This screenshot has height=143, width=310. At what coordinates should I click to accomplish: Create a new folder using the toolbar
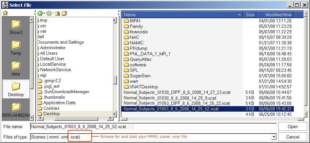pyautogui.click(x=64, y=13)
